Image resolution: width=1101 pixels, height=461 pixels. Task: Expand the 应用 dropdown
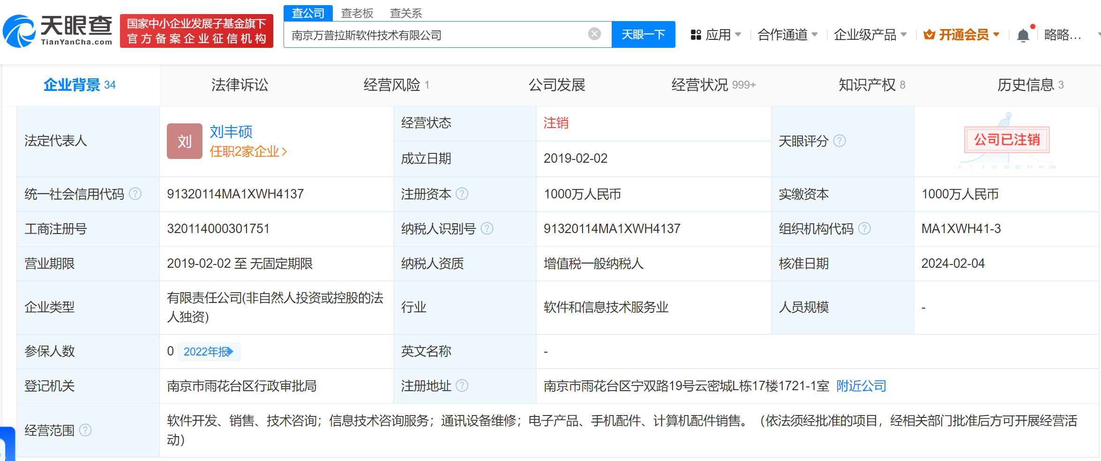tap(724, 35)
